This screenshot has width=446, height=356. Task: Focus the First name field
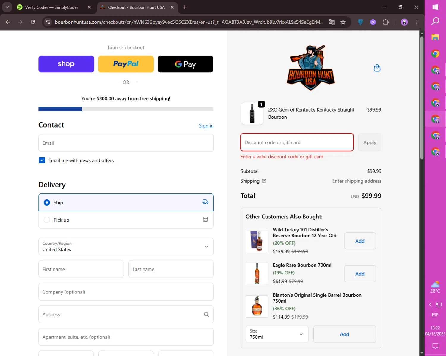coord(81,269)
